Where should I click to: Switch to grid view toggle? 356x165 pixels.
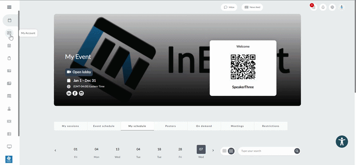224,151
